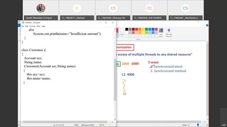Open Notepad View menu
The height and width of the screenshot is (127, 227).
click(x=38, y=26)
